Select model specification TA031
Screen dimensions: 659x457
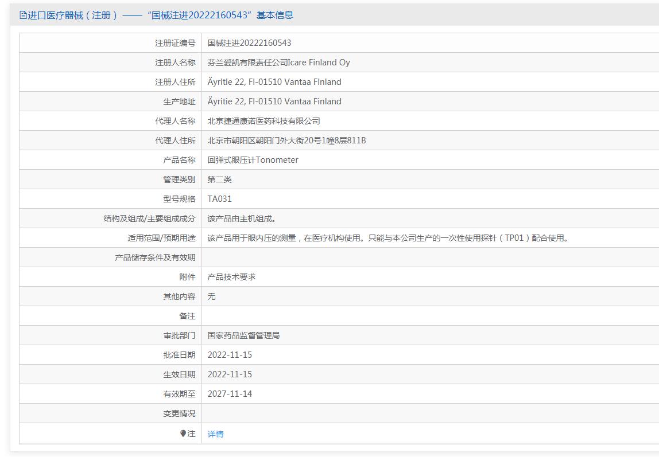coord(220,199)
